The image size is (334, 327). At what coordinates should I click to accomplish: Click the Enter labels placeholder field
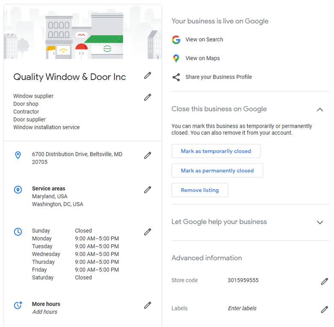(x=242, y=308)
